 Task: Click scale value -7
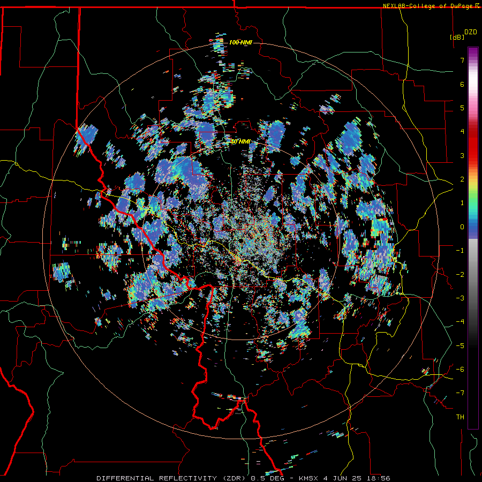(x=460, y=393)
